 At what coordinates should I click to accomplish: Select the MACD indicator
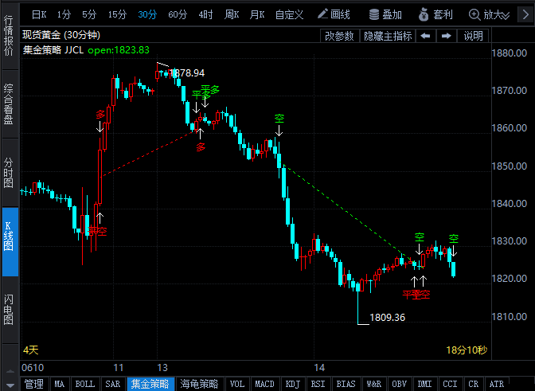[264, 384]
